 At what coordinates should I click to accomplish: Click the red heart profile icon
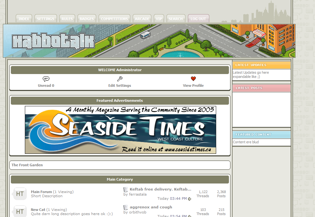(x=193, y=79)
